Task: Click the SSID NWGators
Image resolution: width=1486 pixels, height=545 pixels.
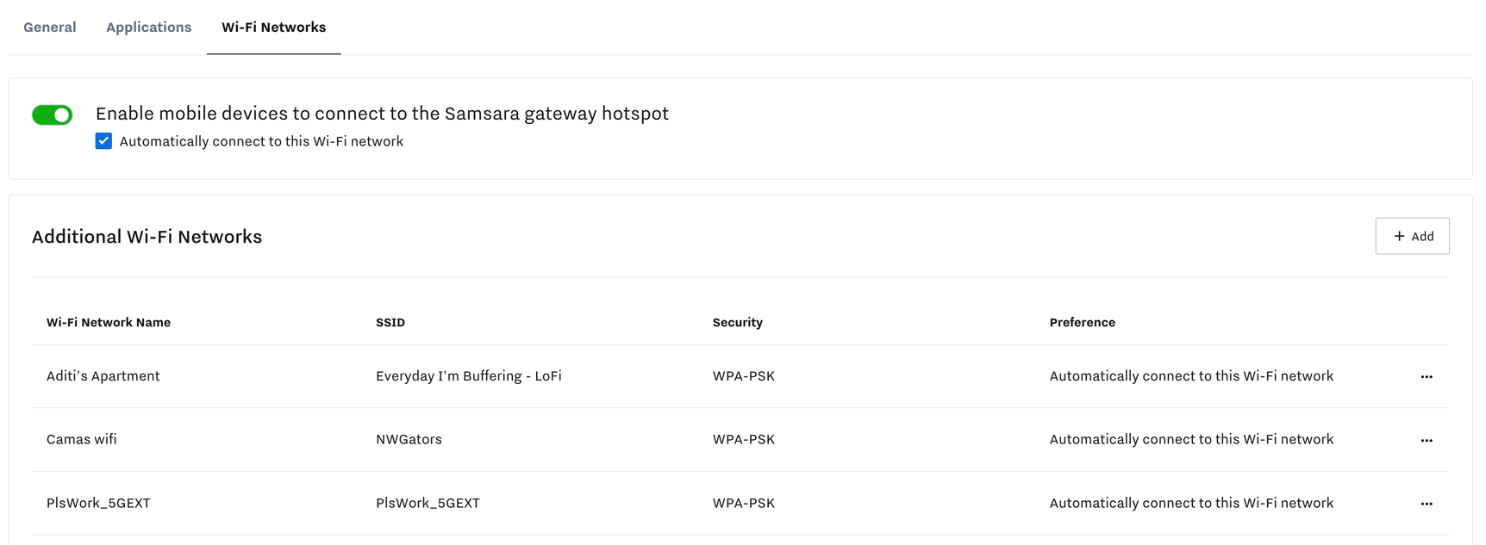Action: pos(409,439)
